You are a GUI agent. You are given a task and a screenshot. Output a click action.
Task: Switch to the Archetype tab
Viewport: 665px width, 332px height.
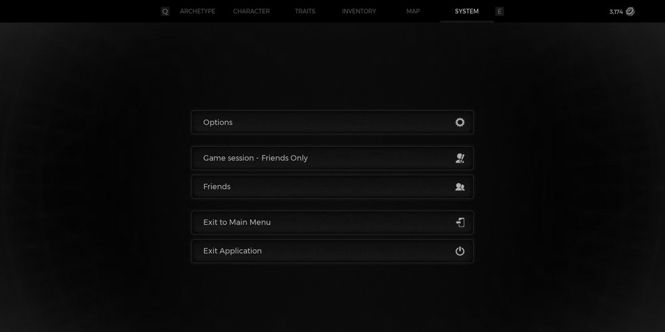pyautogui.click(x=198, y=11)
